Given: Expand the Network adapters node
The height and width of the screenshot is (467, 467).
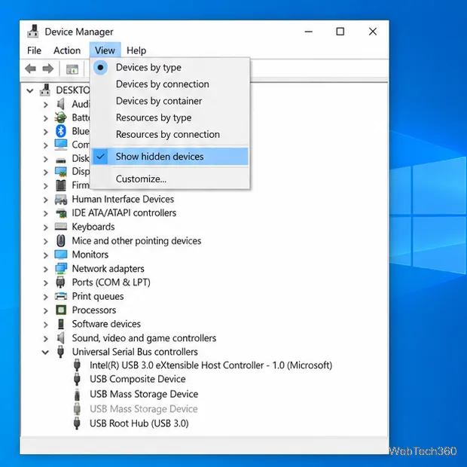Looking at the screenshot, I should pos(45,269).
